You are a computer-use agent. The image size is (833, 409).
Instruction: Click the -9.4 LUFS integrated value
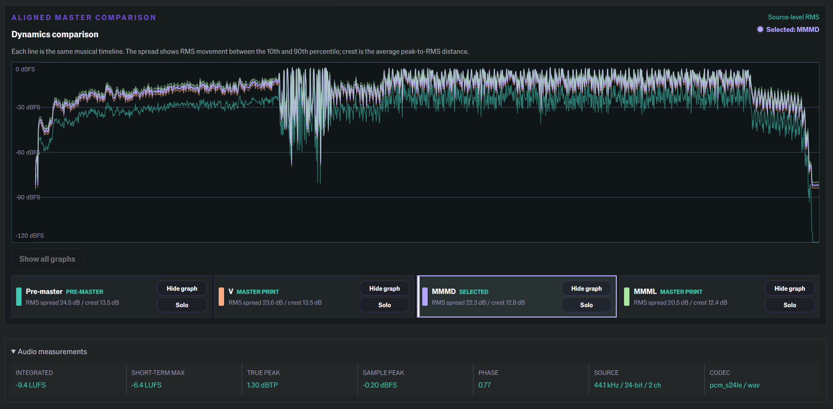coord(31,385)
